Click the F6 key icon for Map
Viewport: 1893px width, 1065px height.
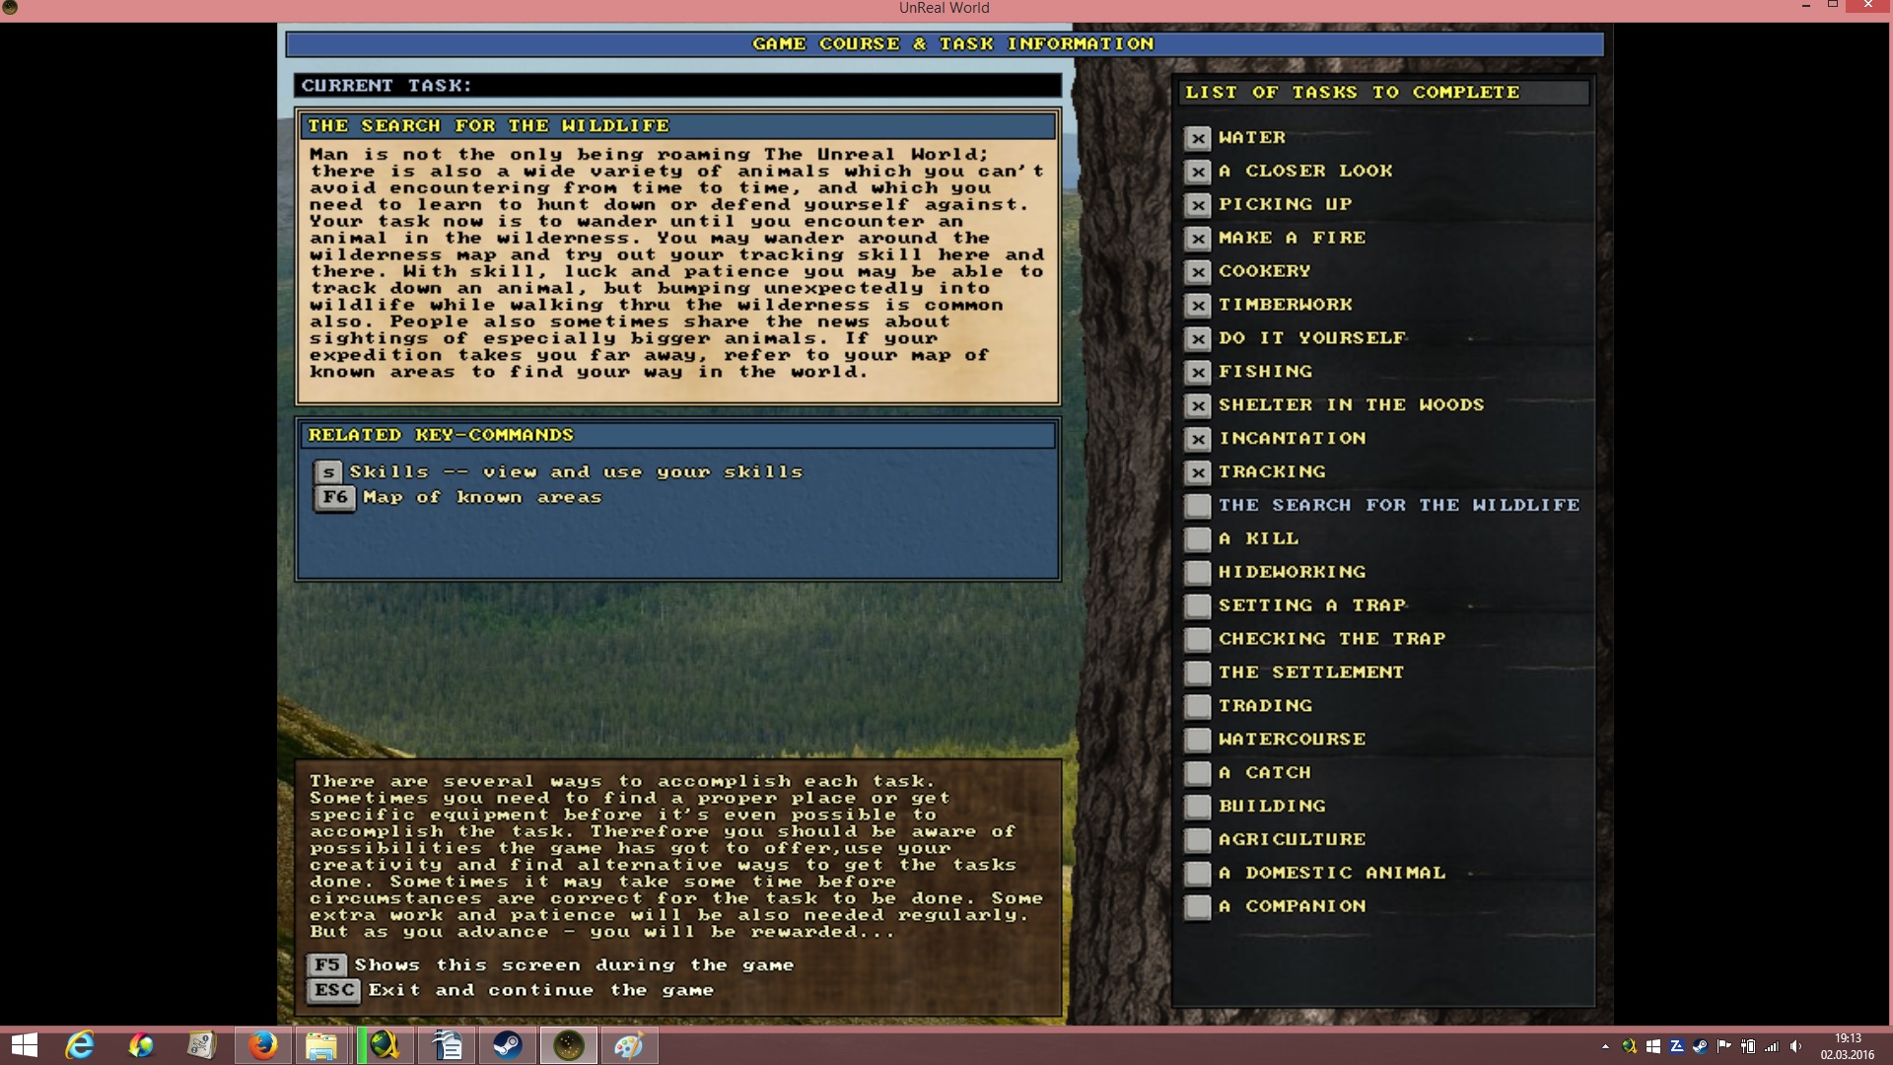coord(335,497)
